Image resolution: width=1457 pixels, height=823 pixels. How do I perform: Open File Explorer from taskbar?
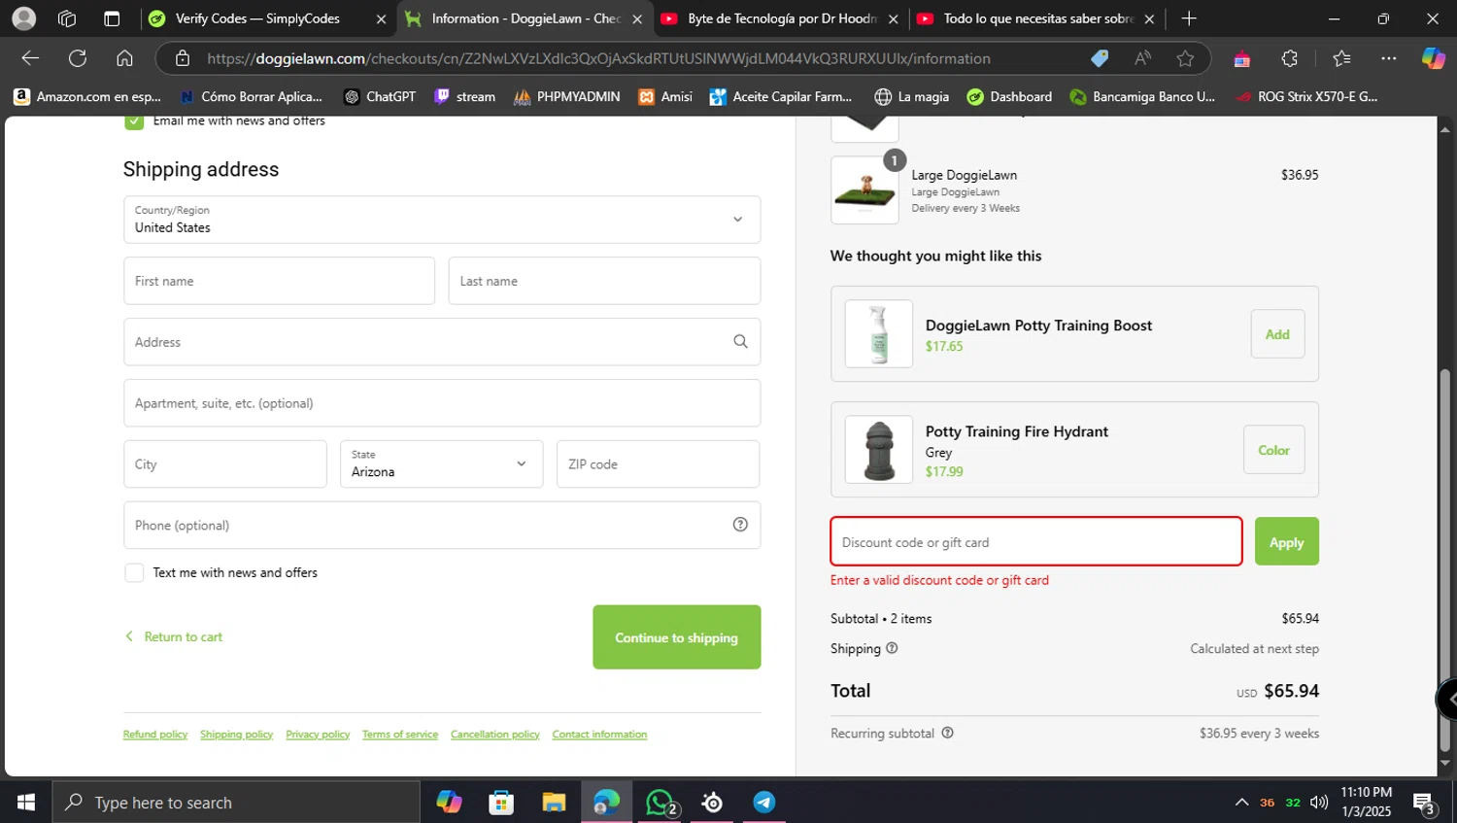(x=554, y=803)
